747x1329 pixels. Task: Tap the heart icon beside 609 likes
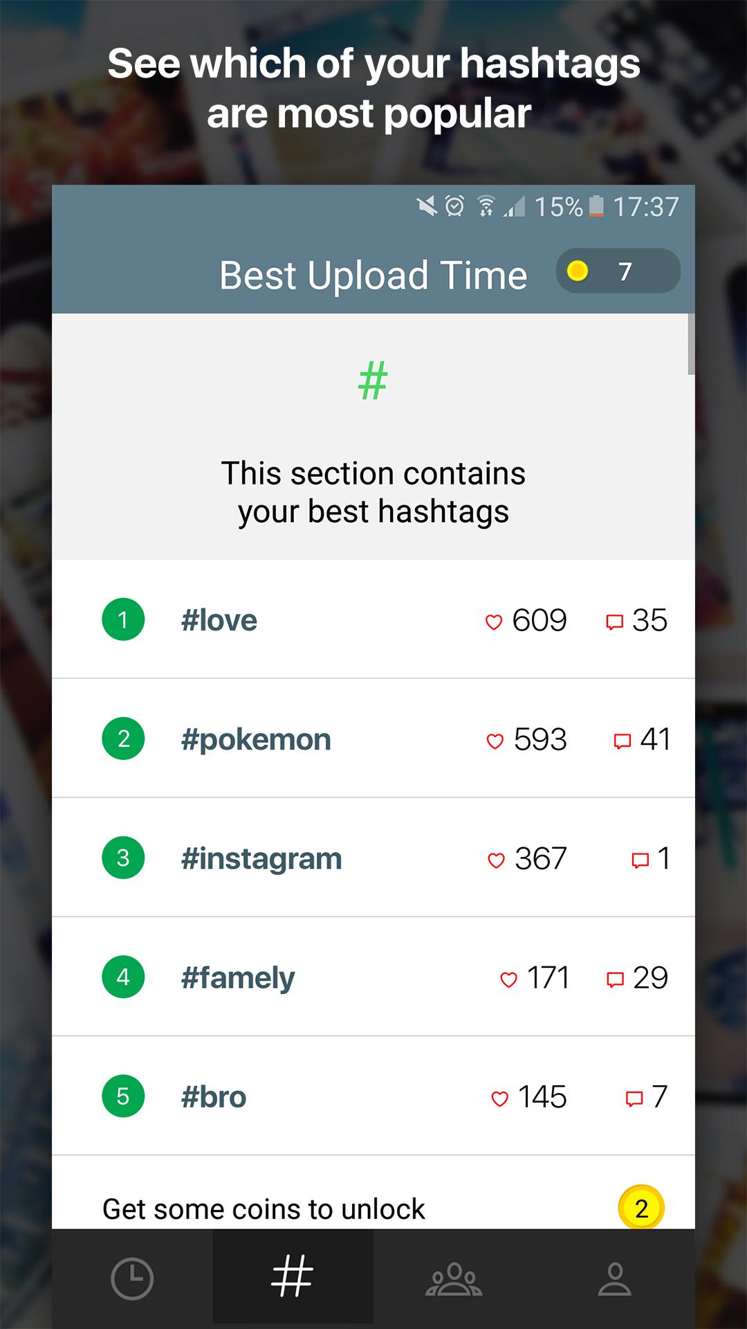point(494,622)
